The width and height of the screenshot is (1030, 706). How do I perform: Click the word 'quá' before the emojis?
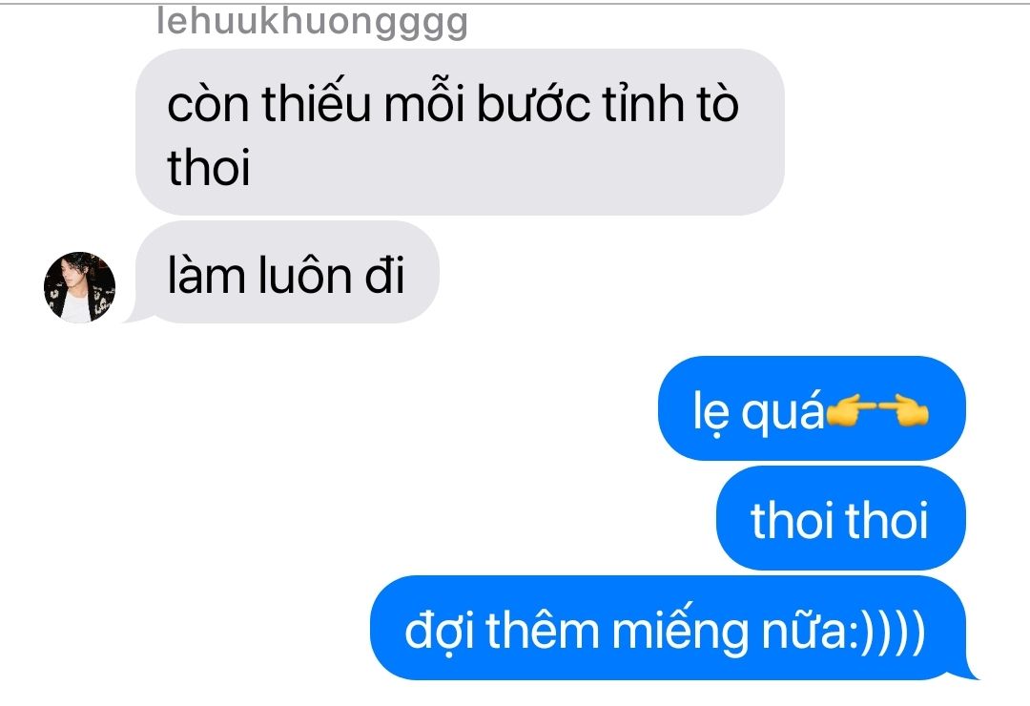pos(782,414)
